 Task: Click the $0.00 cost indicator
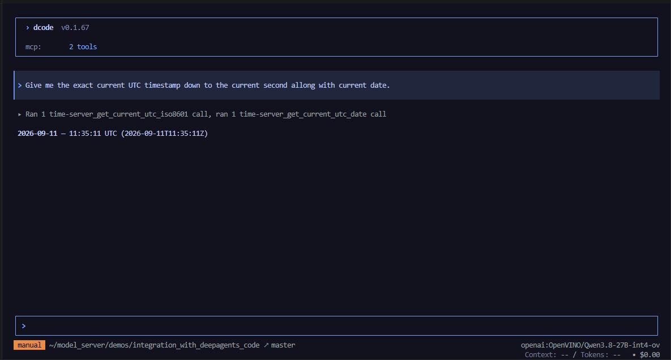(x=649, y=355)
